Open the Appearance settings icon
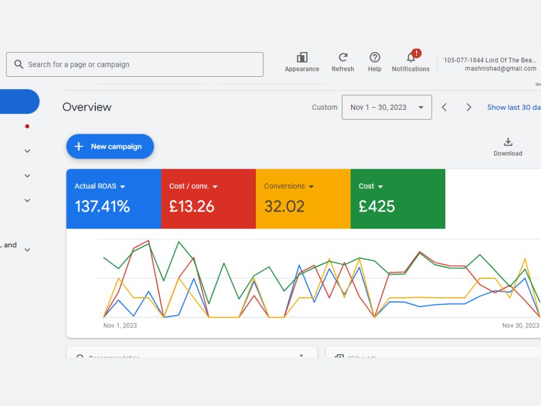 (x=302, y=57)
